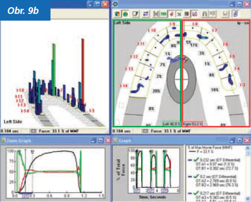Click the red and green bars icon
The width and height of the screenshot is (251, 202).
click(x=187, y=14)
